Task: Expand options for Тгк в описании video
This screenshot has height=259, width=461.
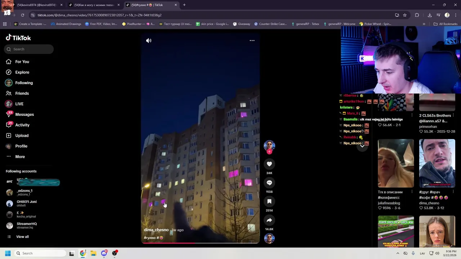Action: point(412,192)
